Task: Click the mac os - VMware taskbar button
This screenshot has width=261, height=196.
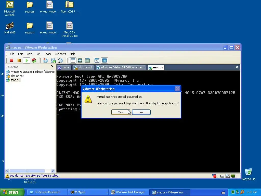Action: 169,192
